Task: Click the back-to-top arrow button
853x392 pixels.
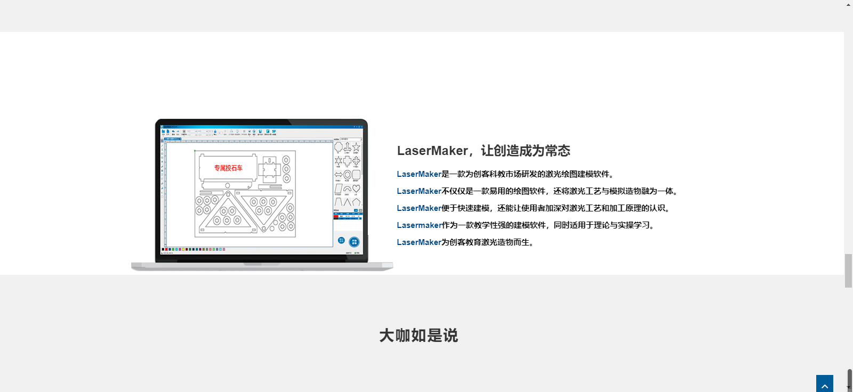Action: (825, 384)
